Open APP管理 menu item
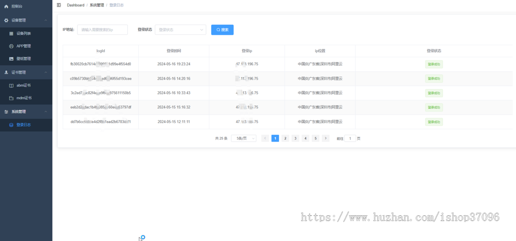Viewport: 516px width, 241px height. click(x=26, y=46)
